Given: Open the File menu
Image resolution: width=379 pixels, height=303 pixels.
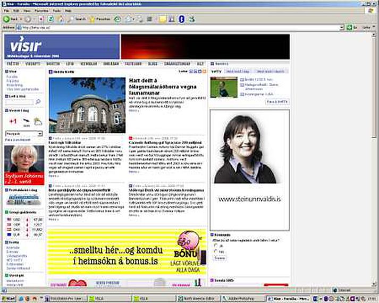Looking at the screenshot, I should point(6,11).
